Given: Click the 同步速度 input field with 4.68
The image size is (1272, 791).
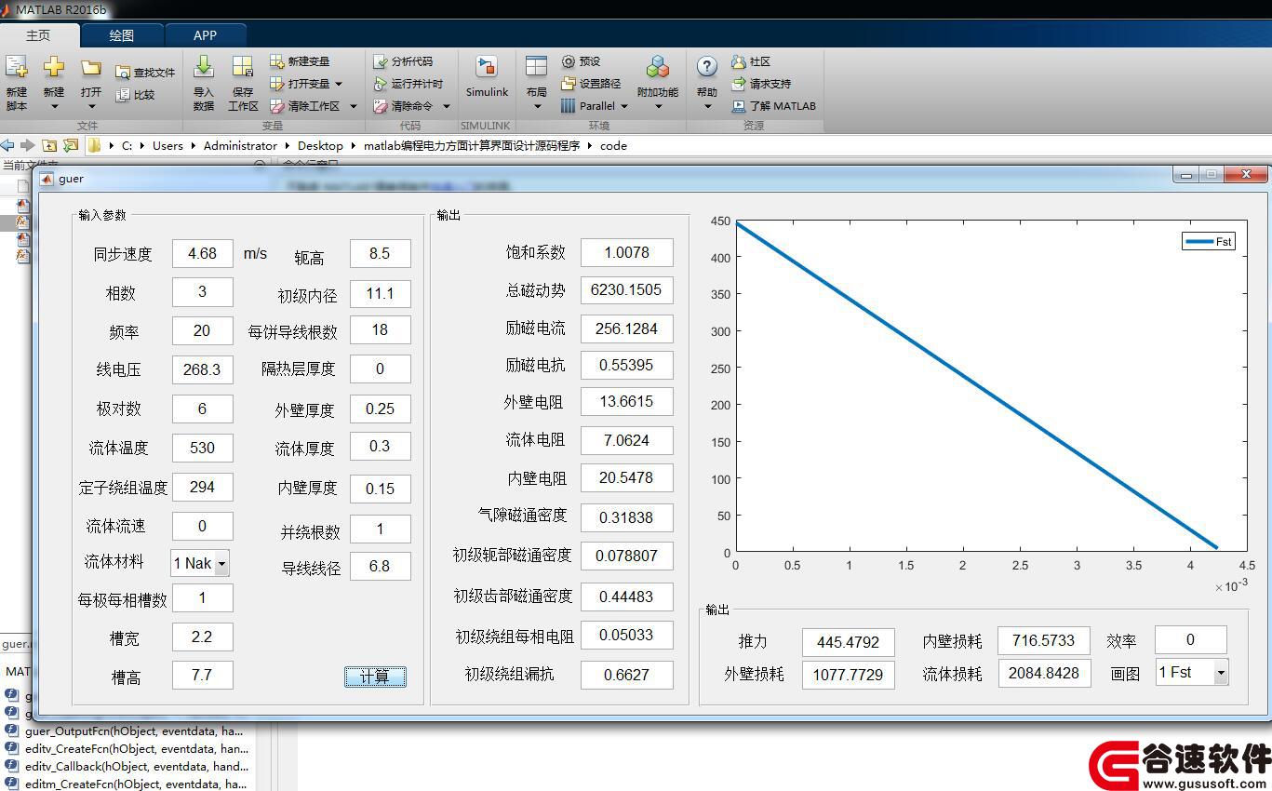Looking at the screenshot, I should pyautogui.click(x=202, y=253).
